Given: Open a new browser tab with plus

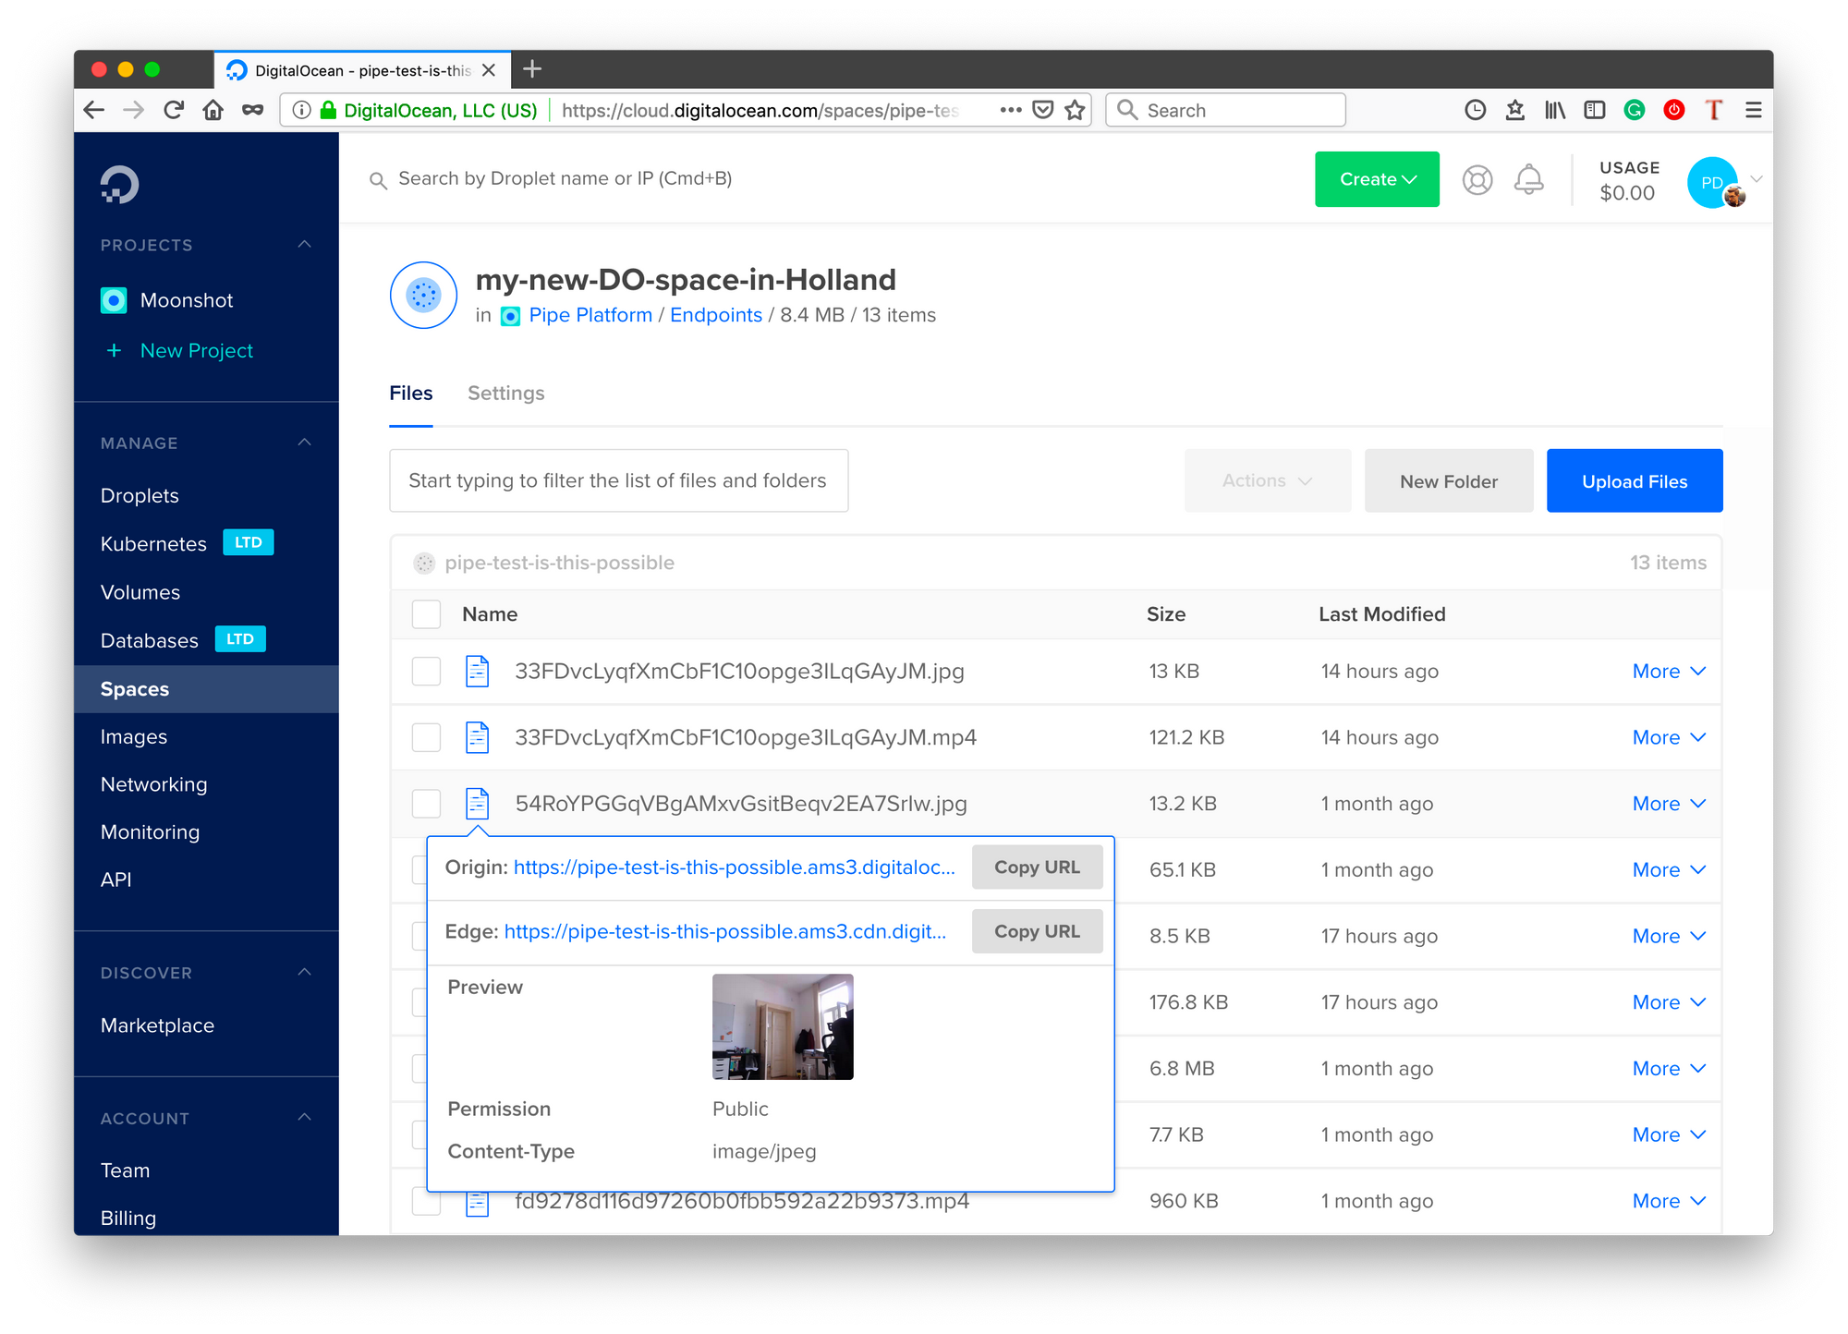Looking at the screenshot, I should (x=533, y=69).
